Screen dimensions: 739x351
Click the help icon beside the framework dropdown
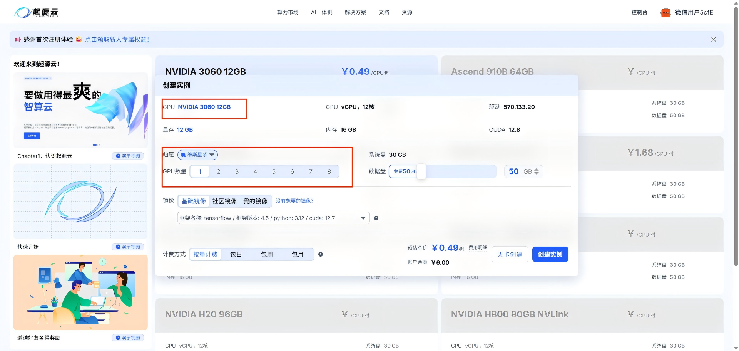coord(376,218)
